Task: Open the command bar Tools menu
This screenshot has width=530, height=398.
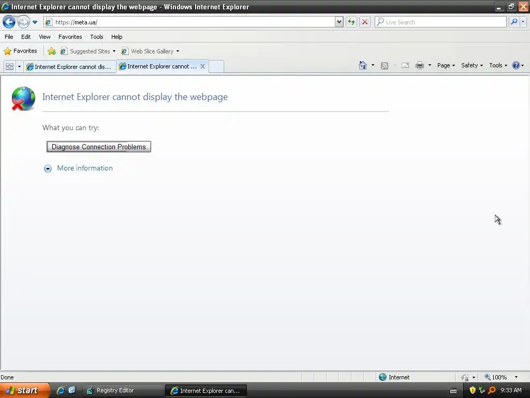Action: pos(498,65)
